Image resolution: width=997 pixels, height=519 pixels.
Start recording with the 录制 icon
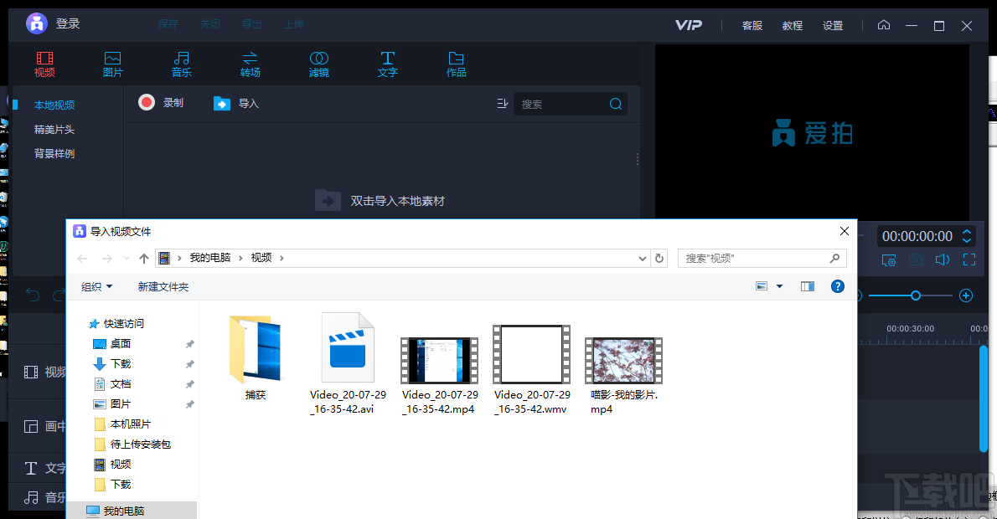point(146,103)
